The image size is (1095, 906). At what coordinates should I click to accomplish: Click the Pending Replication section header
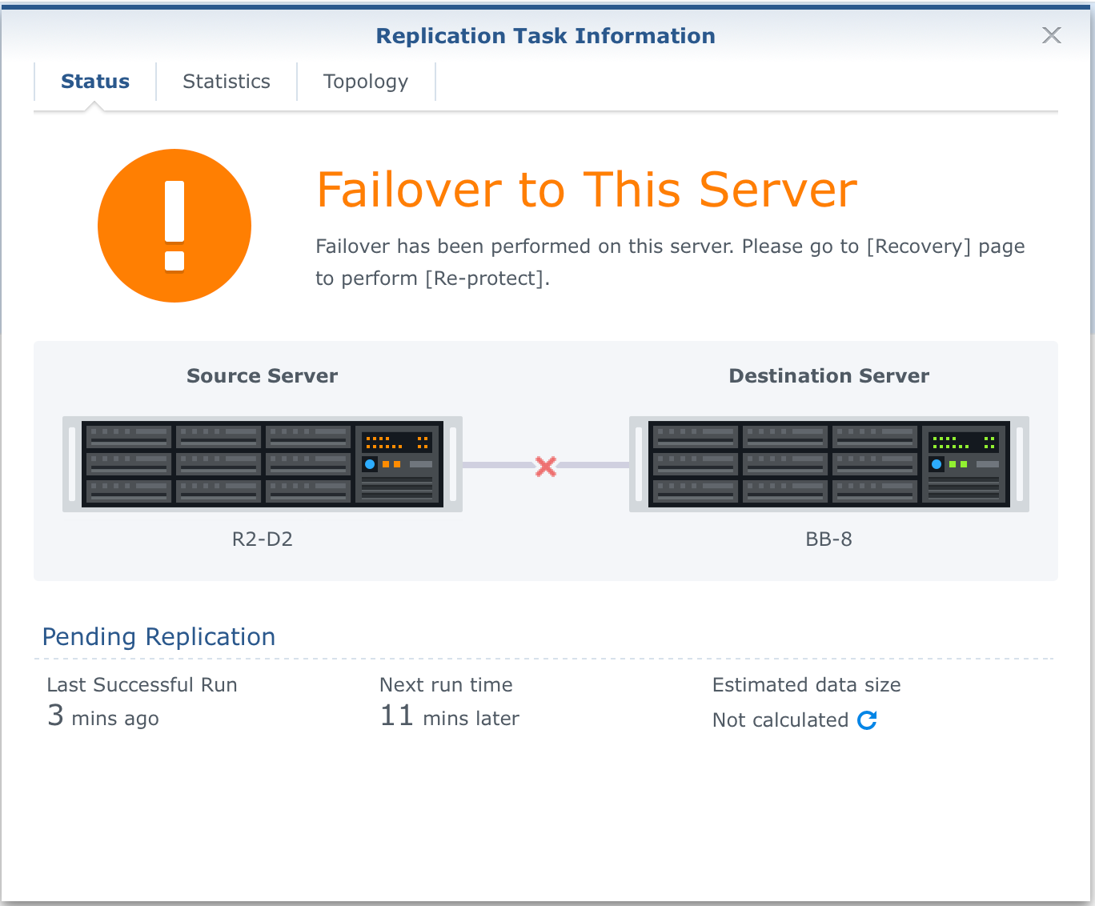point(158,637)
